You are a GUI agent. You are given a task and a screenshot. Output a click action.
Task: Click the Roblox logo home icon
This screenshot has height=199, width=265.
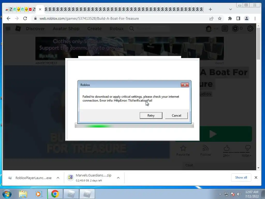18,29
